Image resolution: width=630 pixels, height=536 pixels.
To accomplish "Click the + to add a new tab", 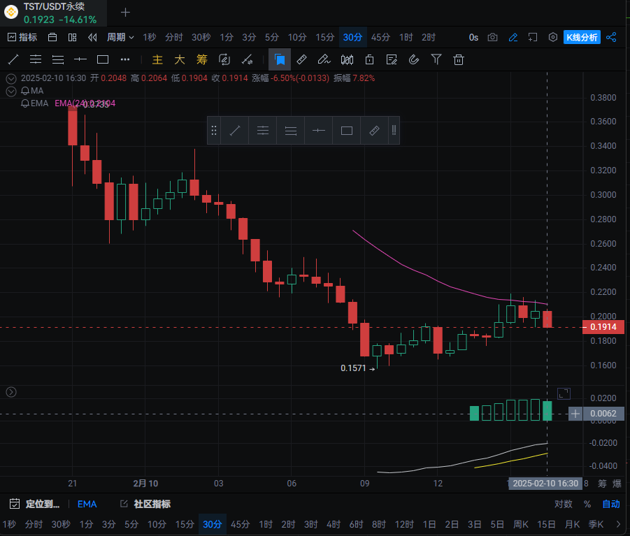I will click(124, 12).
